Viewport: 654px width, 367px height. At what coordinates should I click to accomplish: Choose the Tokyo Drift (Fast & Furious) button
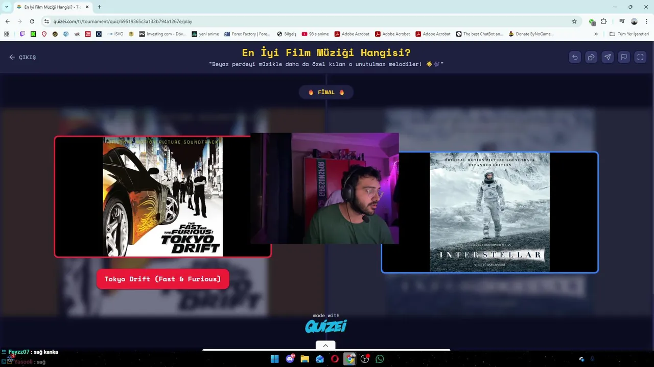pos(162,279)
